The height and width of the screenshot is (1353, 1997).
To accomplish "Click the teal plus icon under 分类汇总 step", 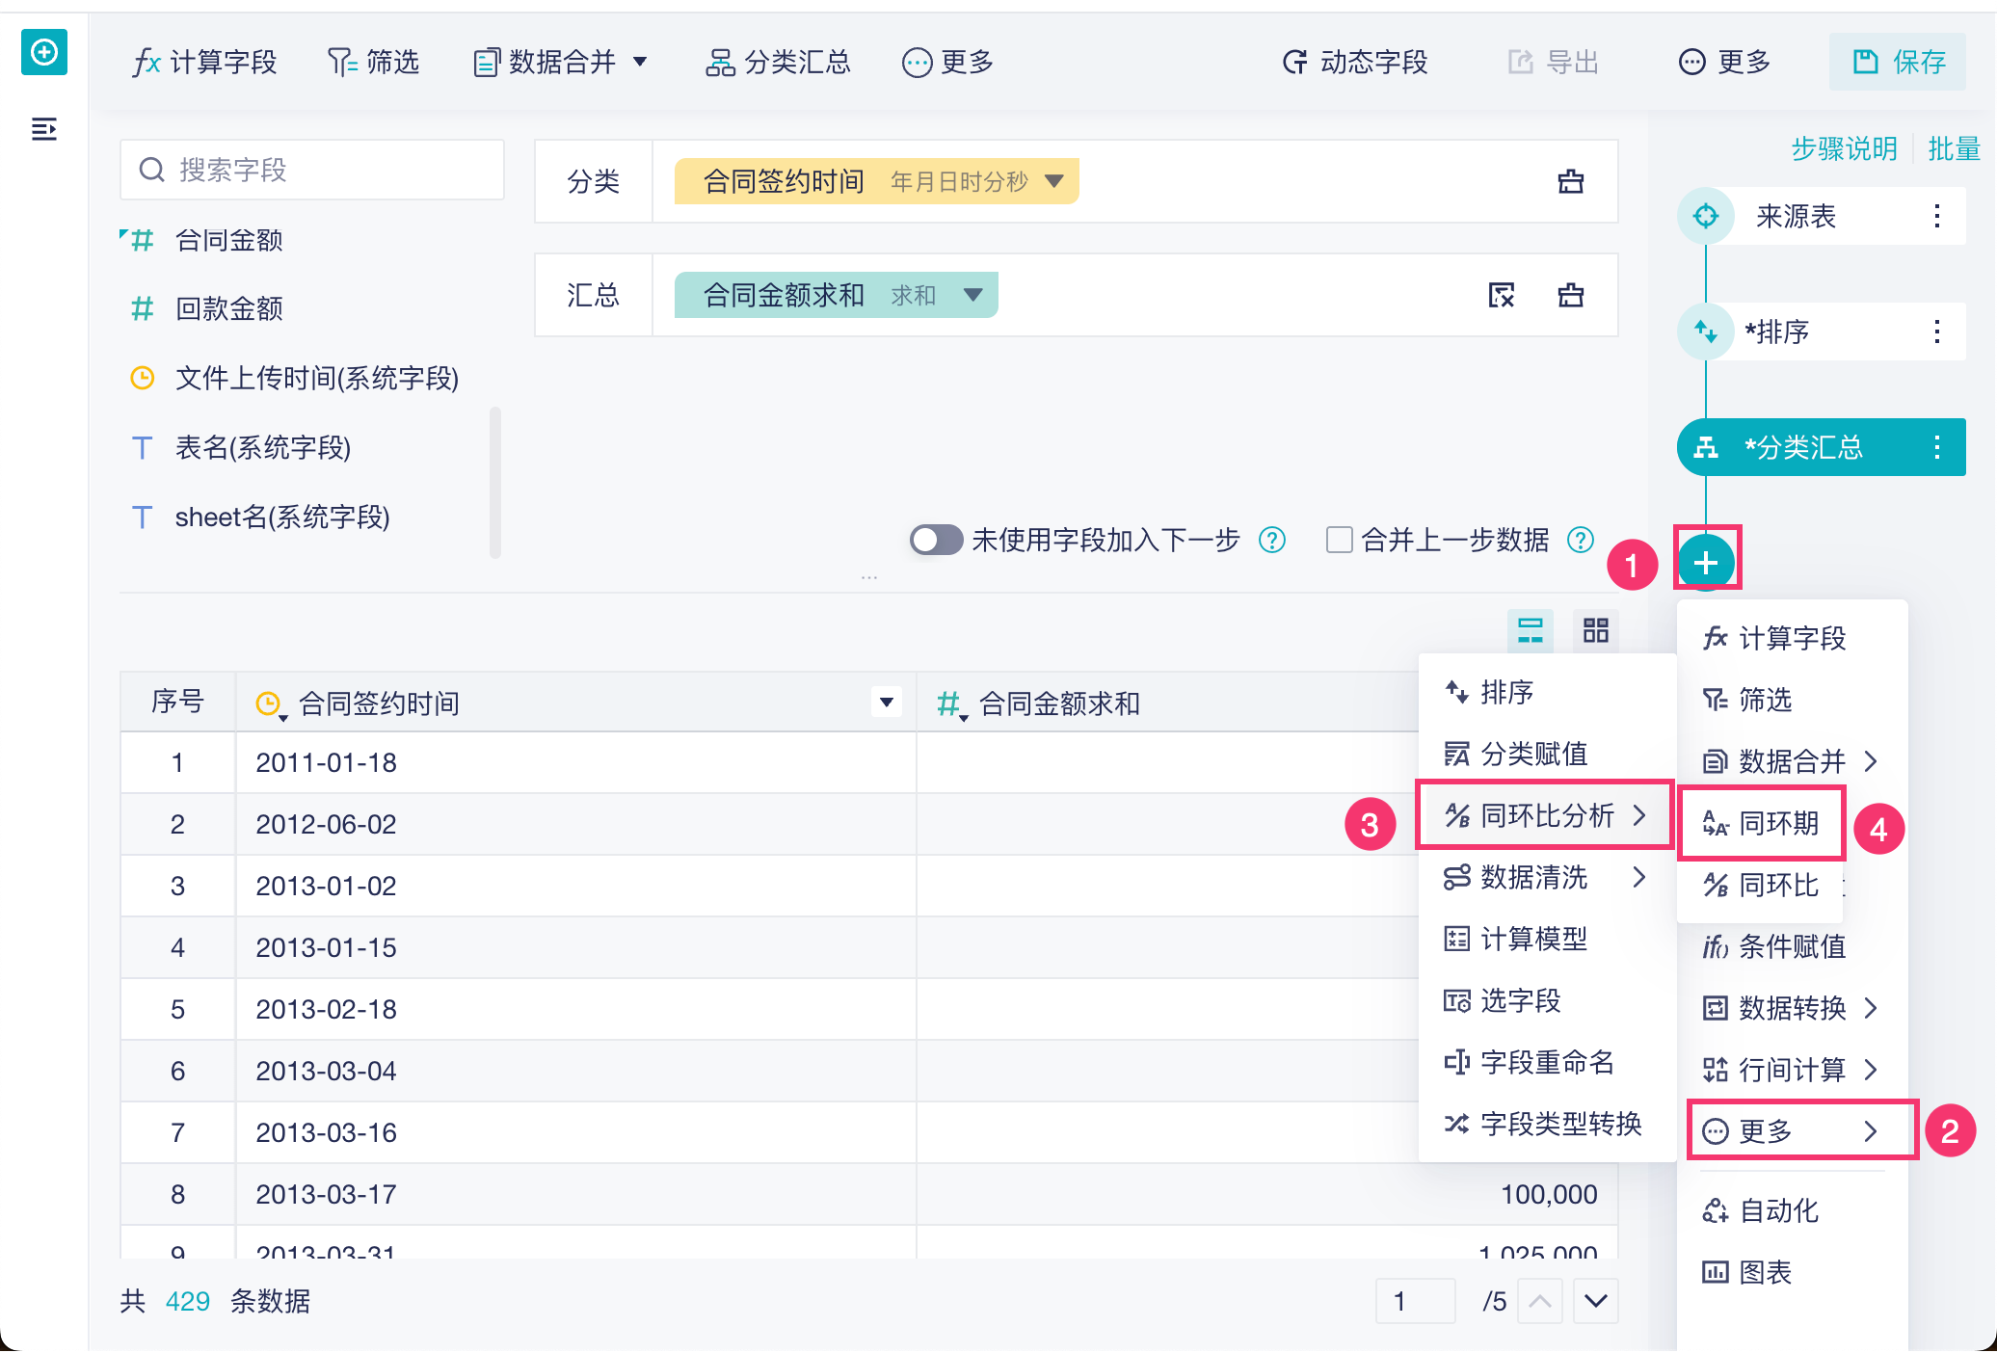I will [x=1706, y=563].
